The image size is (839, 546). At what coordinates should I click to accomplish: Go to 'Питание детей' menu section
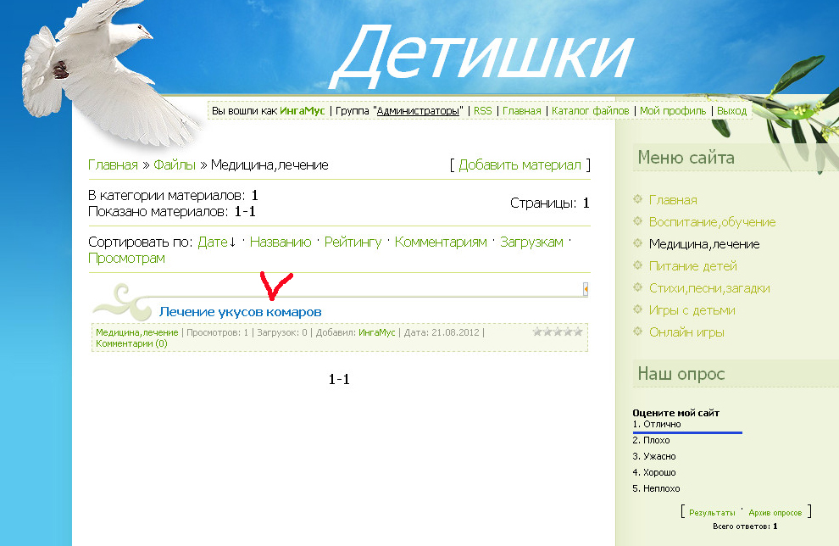click(692, 266)
